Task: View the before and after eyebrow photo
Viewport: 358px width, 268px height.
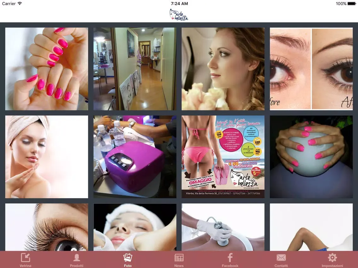Action: [311, 69]
